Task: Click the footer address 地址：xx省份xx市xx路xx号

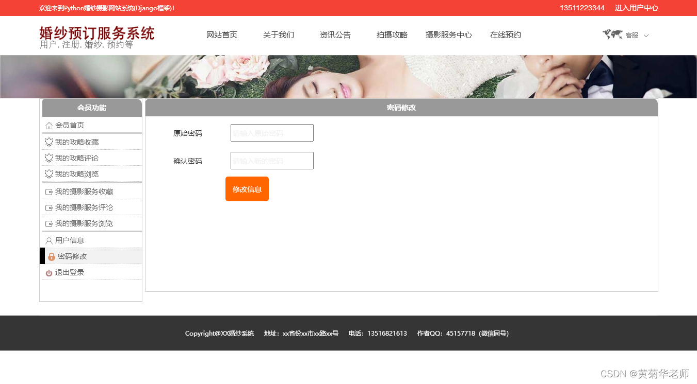Action: click(x=301, y=334)
